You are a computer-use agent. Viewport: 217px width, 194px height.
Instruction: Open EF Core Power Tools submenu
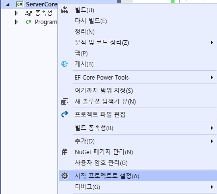[137, 77]
